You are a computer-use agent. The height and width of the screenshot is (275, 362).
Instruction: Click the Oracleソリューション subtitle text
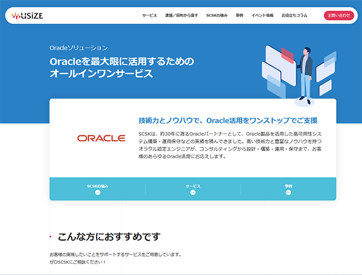coord(78,48)
